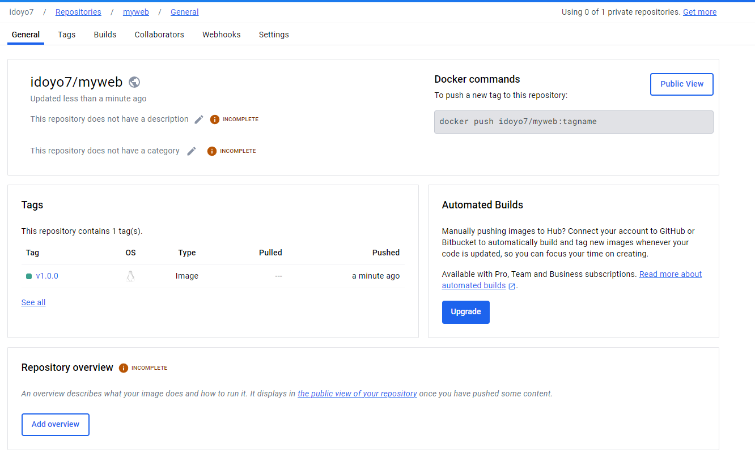Click the Tag column header
Screen dimensions: 755x453
(32, 253)
